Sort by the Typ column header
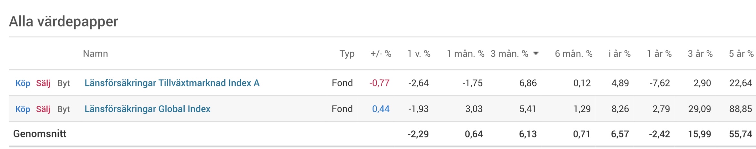756x149 pixels. point(347,54)
